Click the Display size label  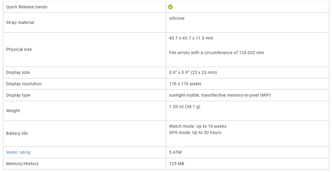[18, 72]
